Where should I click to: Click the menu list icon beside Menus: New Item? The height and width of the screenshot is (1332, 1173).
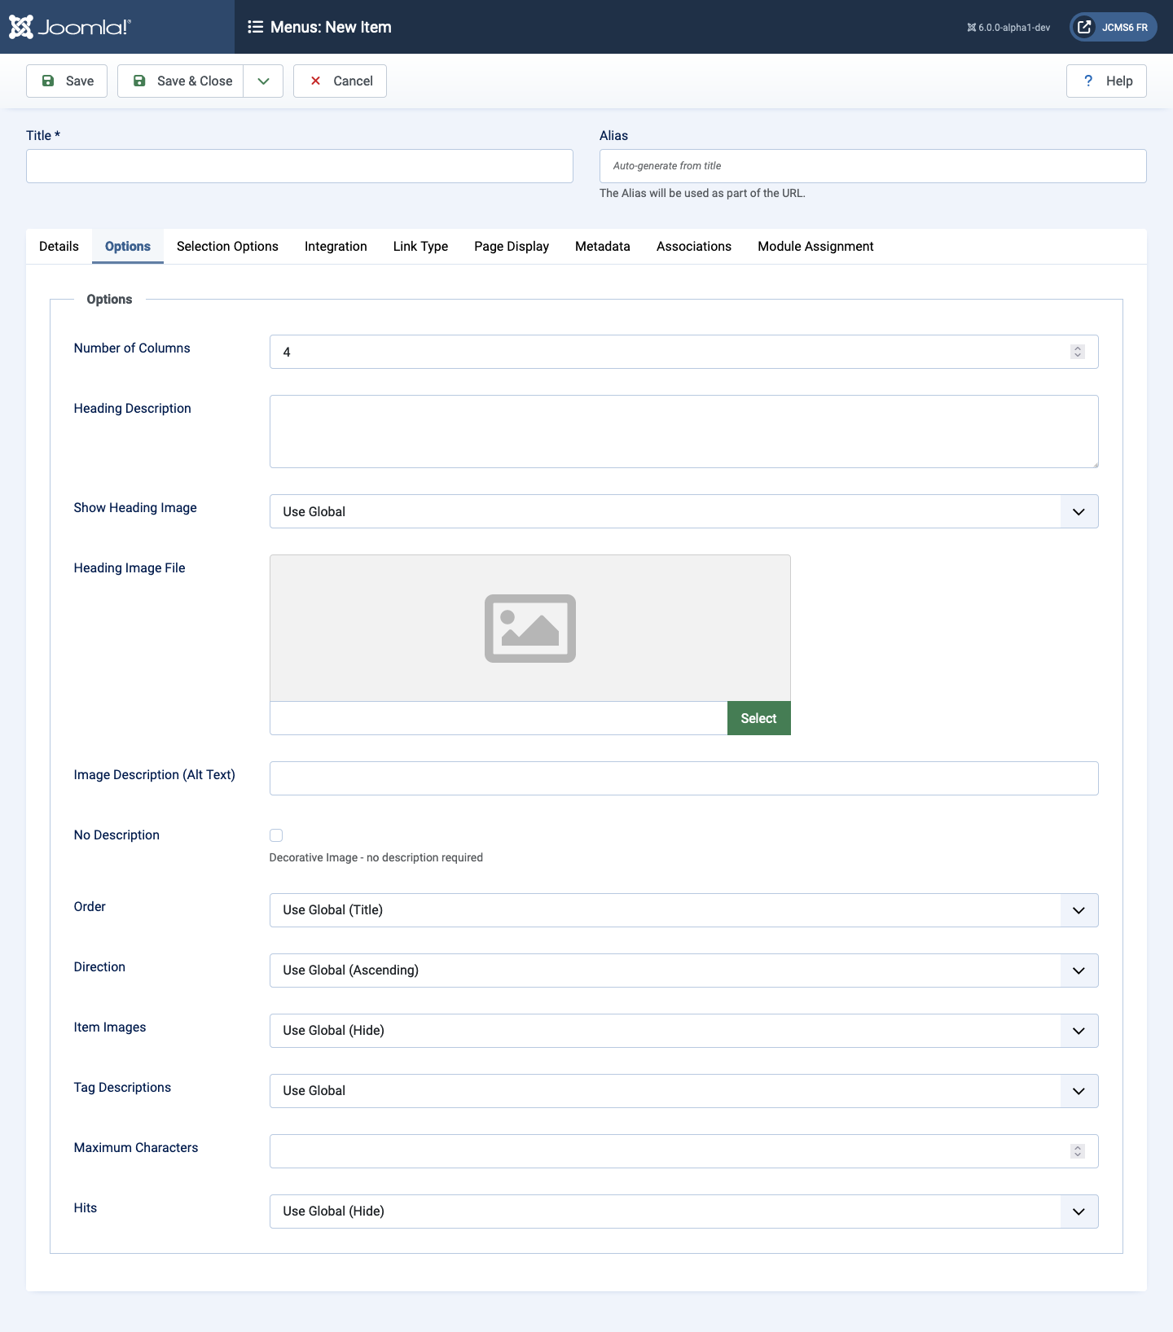[255, 27]
